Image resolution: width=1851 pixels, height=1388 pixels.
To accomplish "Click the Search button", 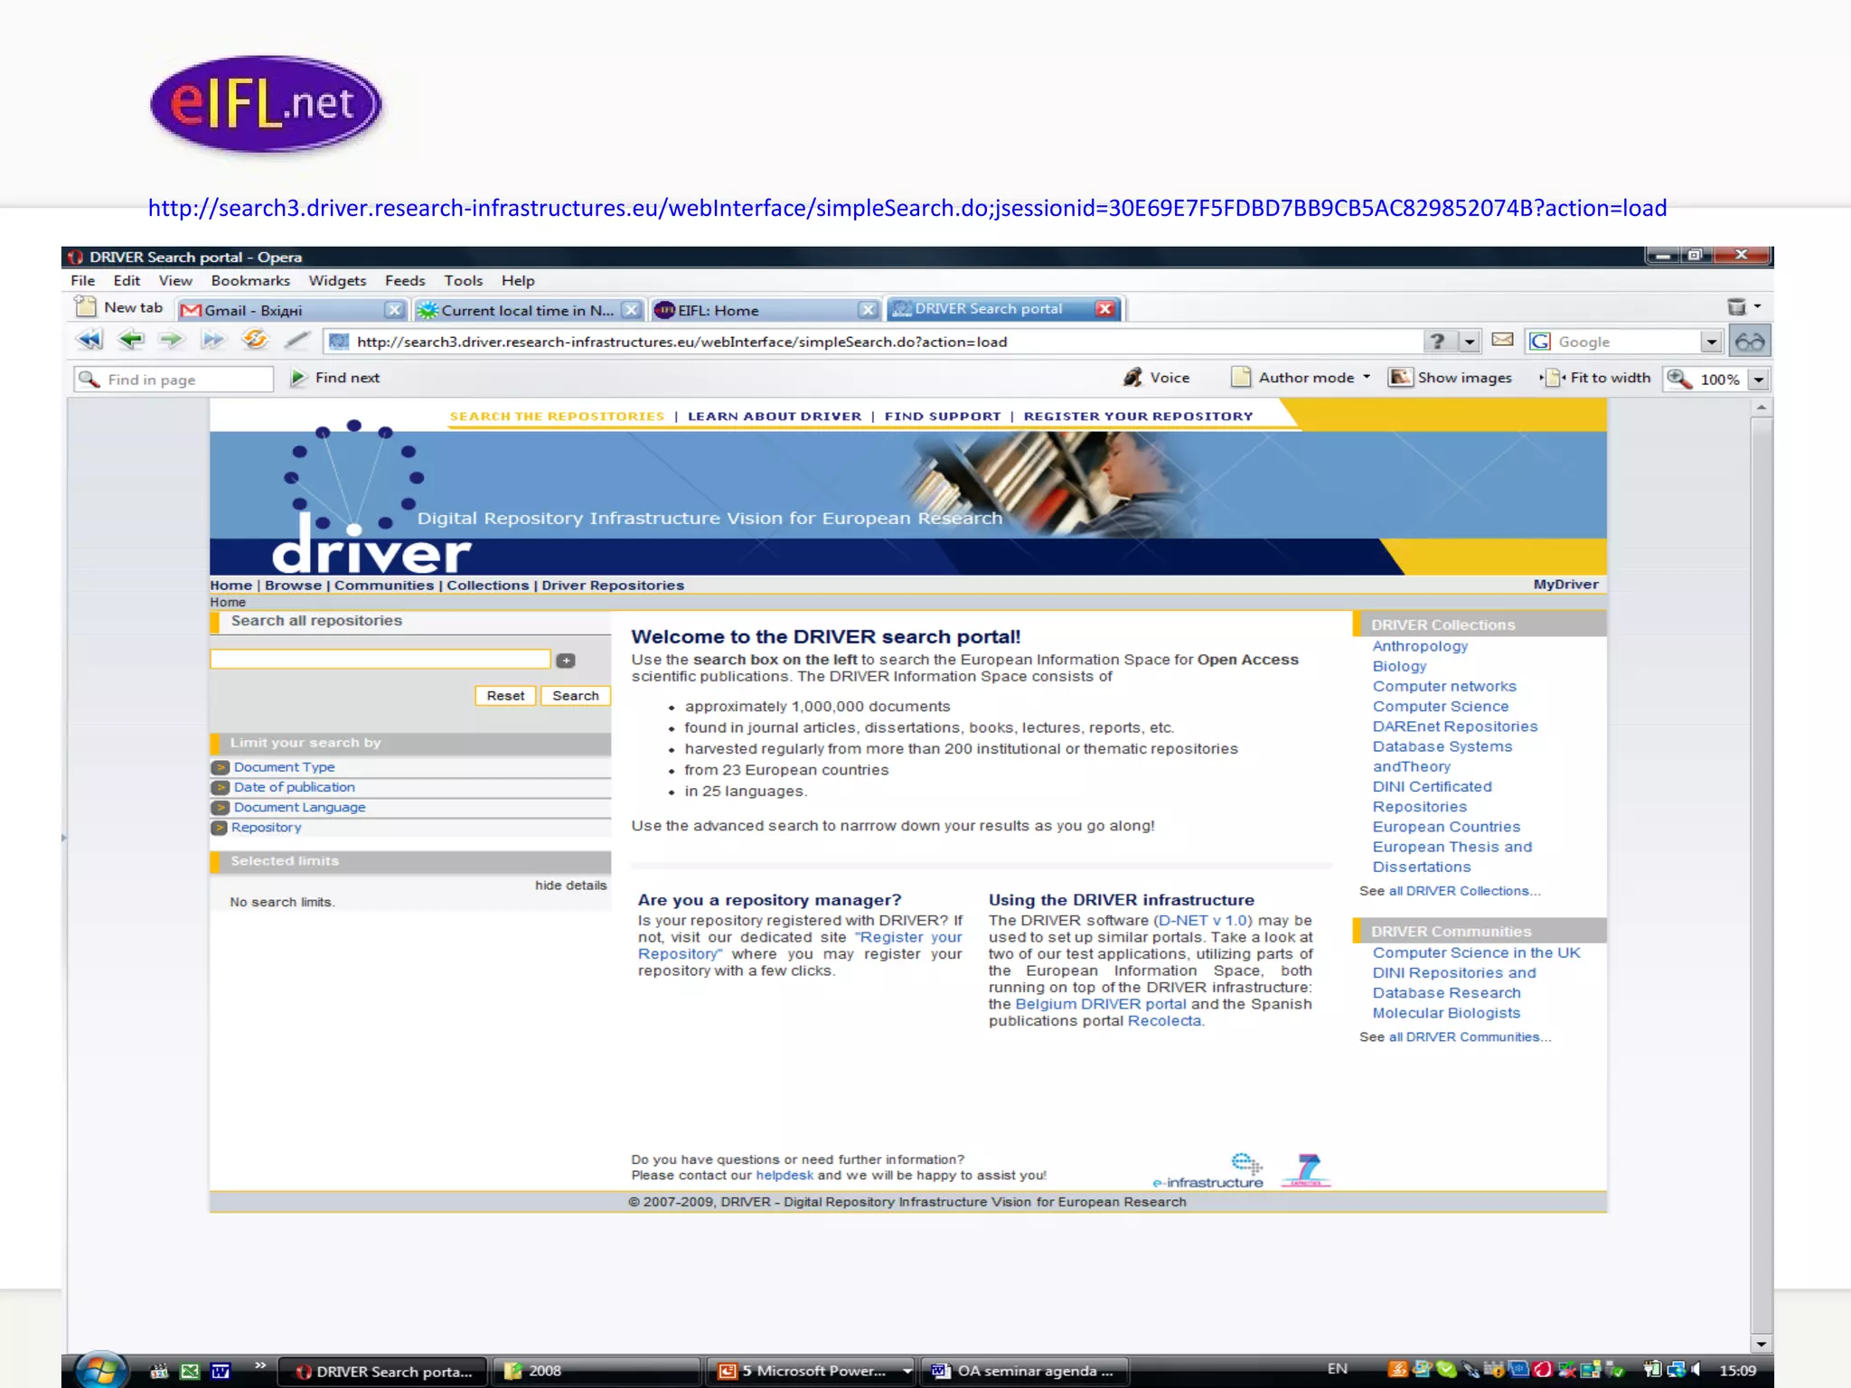I will point(576,696).
